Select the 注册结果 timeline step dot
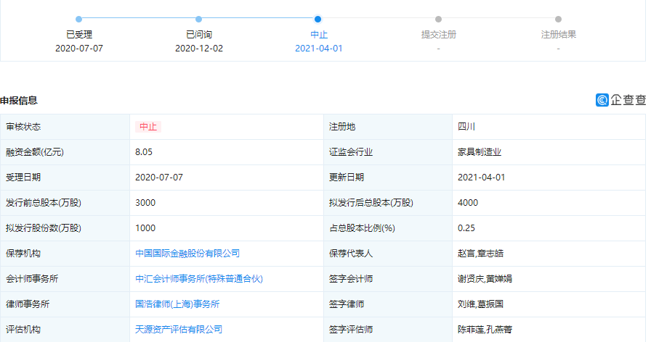Screen dimensions: 651x342 point(558,20)
